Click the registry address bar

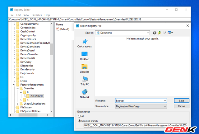click(x=99, y=19)
